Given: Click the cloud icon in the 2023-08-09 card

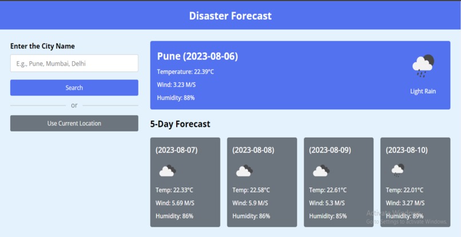Looking at the screenshot, I should pos(321,171).
